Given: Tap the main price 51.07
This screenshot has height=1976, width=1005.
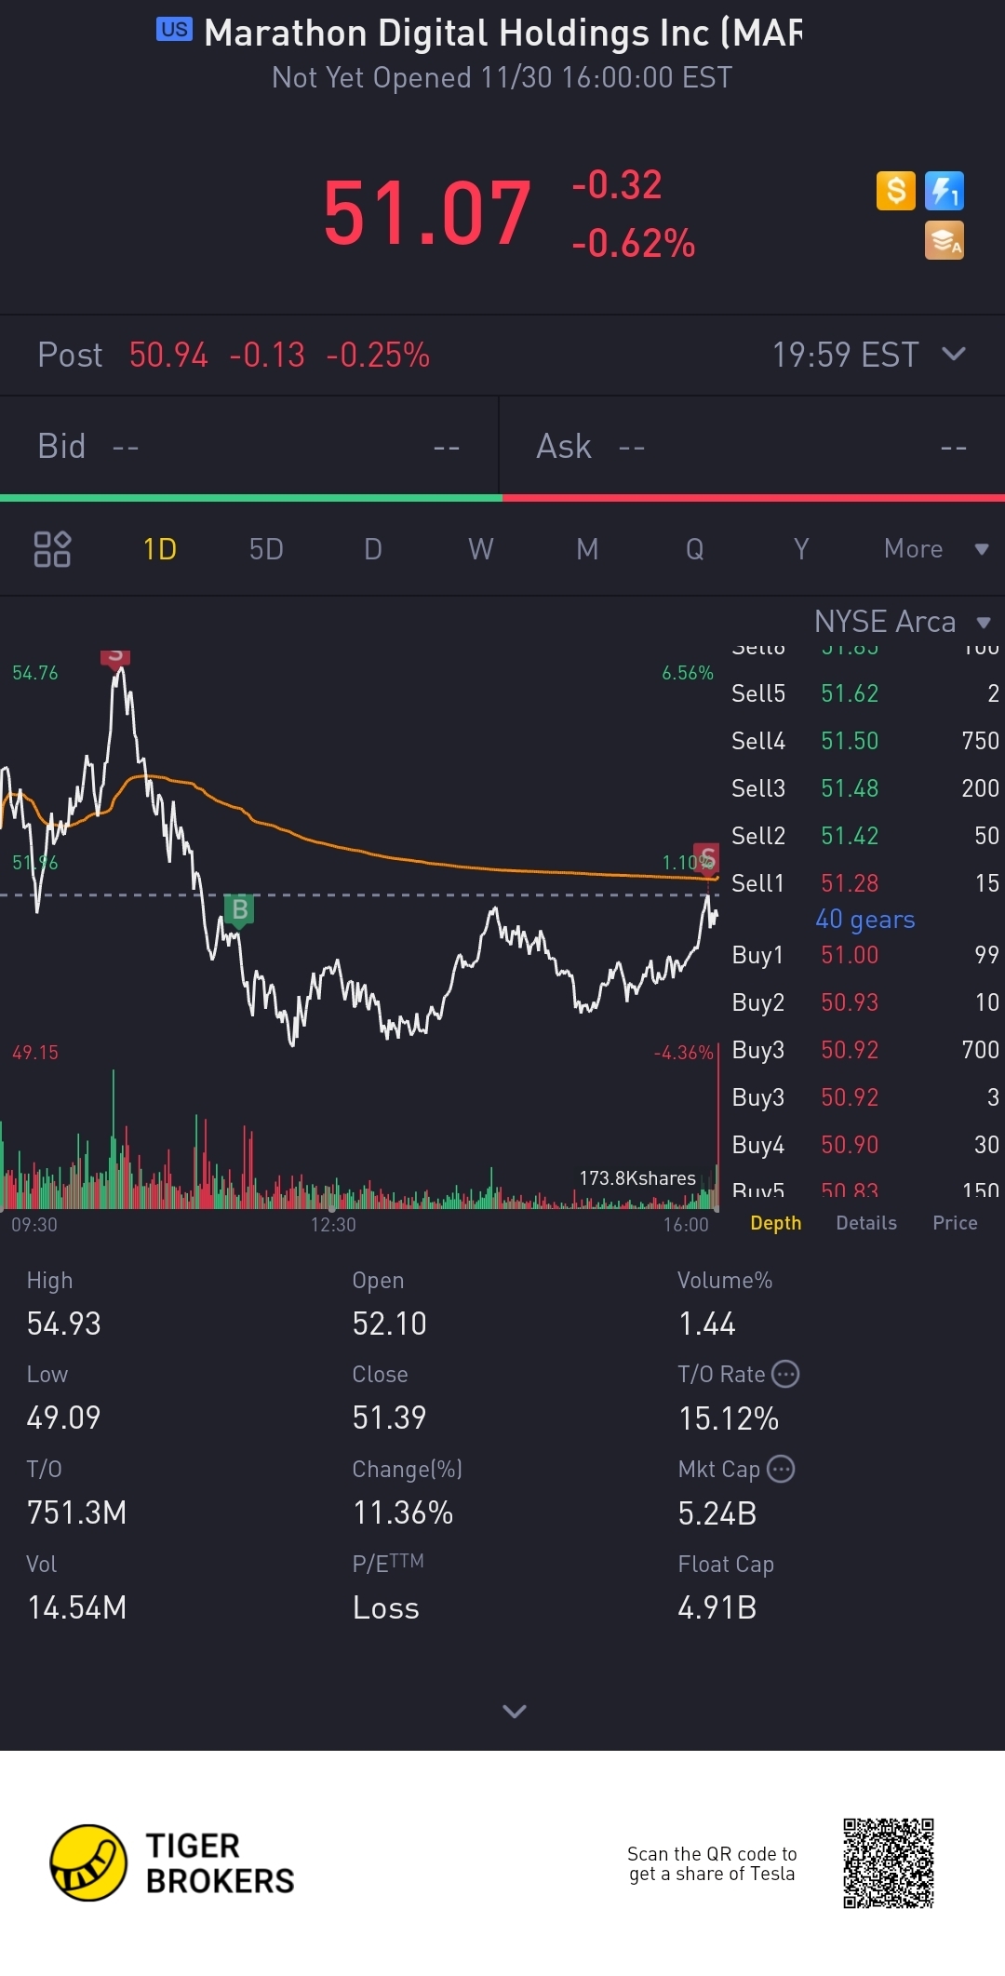Looking at the screenshot, I should click(x=427, y=214).
